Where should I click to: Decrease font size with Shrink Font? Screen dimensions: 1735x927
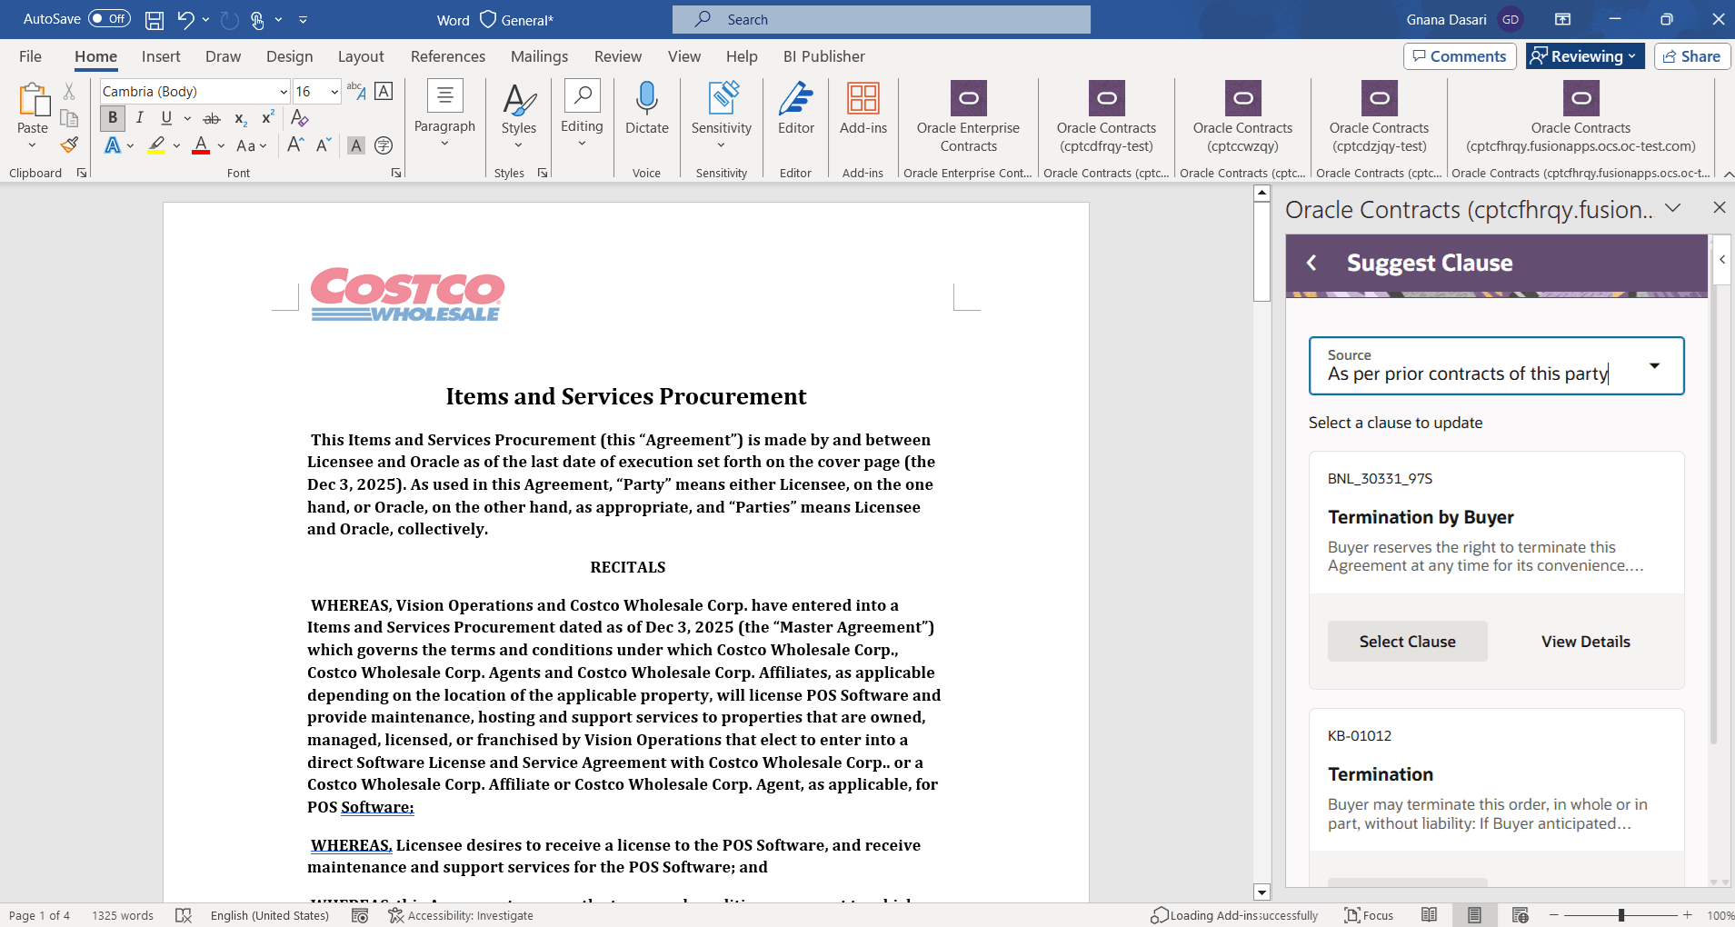(x=324, y=145)
